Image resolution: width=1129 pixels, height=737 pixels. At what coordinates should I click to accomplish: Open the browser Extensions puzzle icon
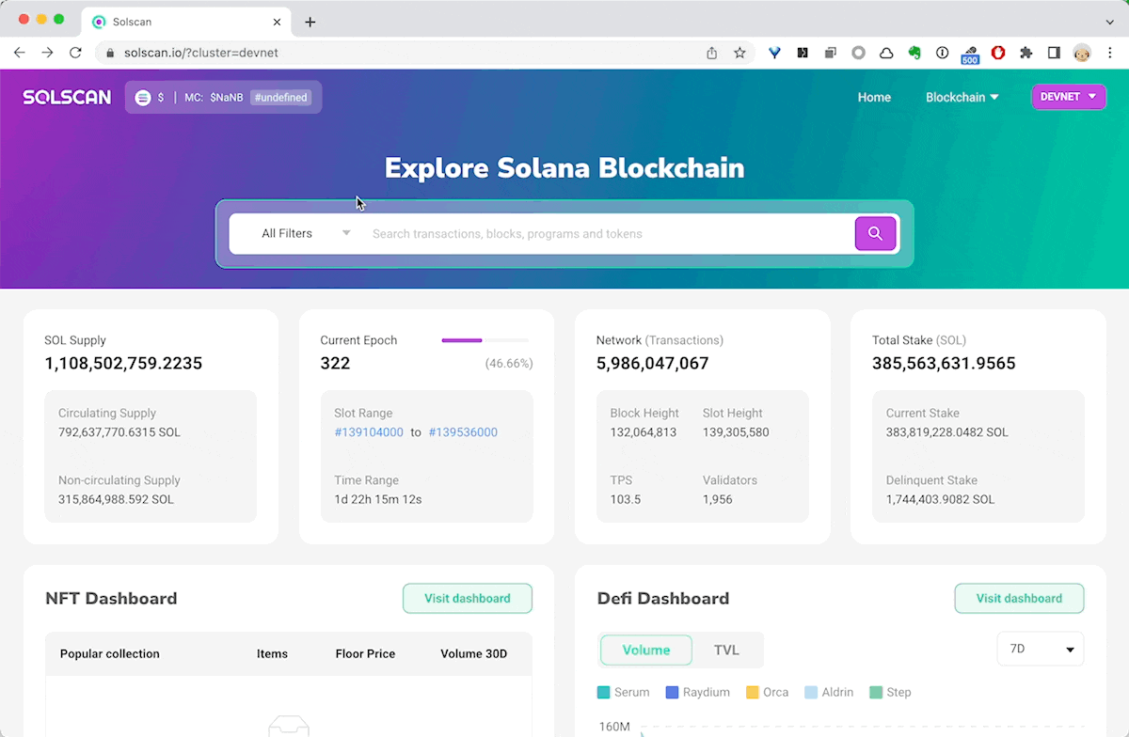tap(1026, 53)
